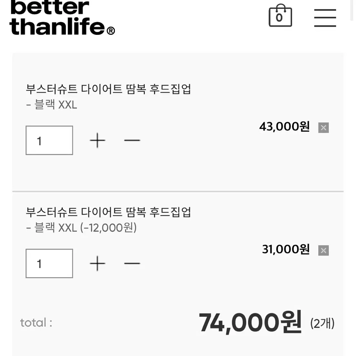Decrease quantity of the 31,000원 item
Image resolution: width=356 pixels, height=356 pixels.
[132, 263]
